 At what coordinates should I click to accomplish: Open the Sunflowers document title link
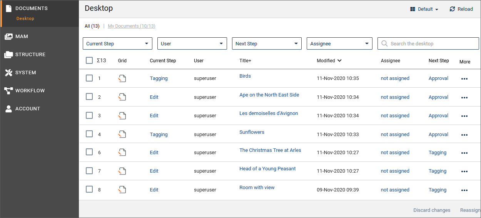(252, 132)
